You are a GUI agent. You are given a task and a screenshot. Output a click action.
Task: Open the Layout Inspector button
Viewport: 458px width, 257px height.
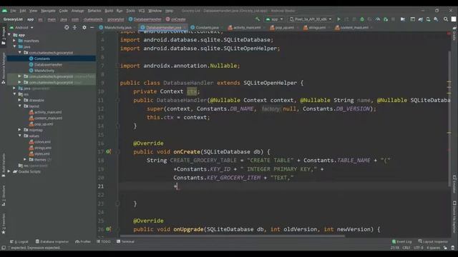[433, 241]
